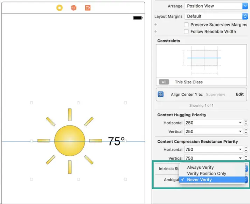
Task: Click the battery indicator in the status bar
Action: 138,18
